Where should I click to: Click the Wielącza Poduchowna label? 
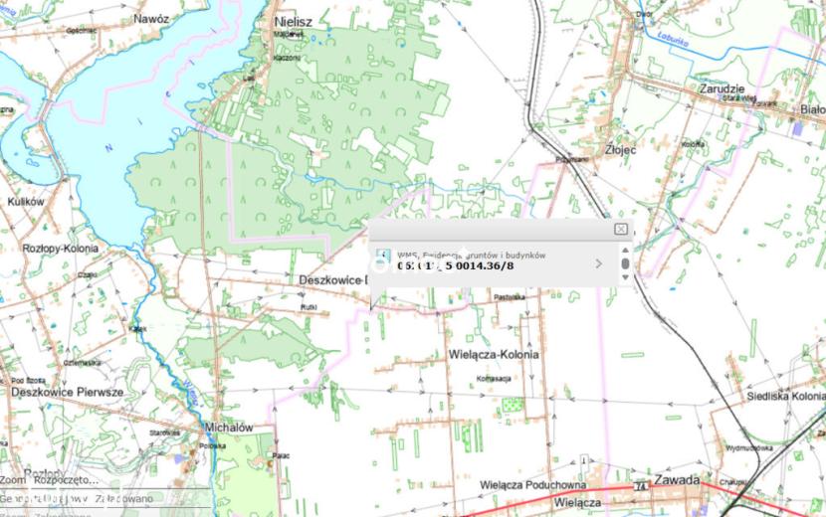(532, 485)
